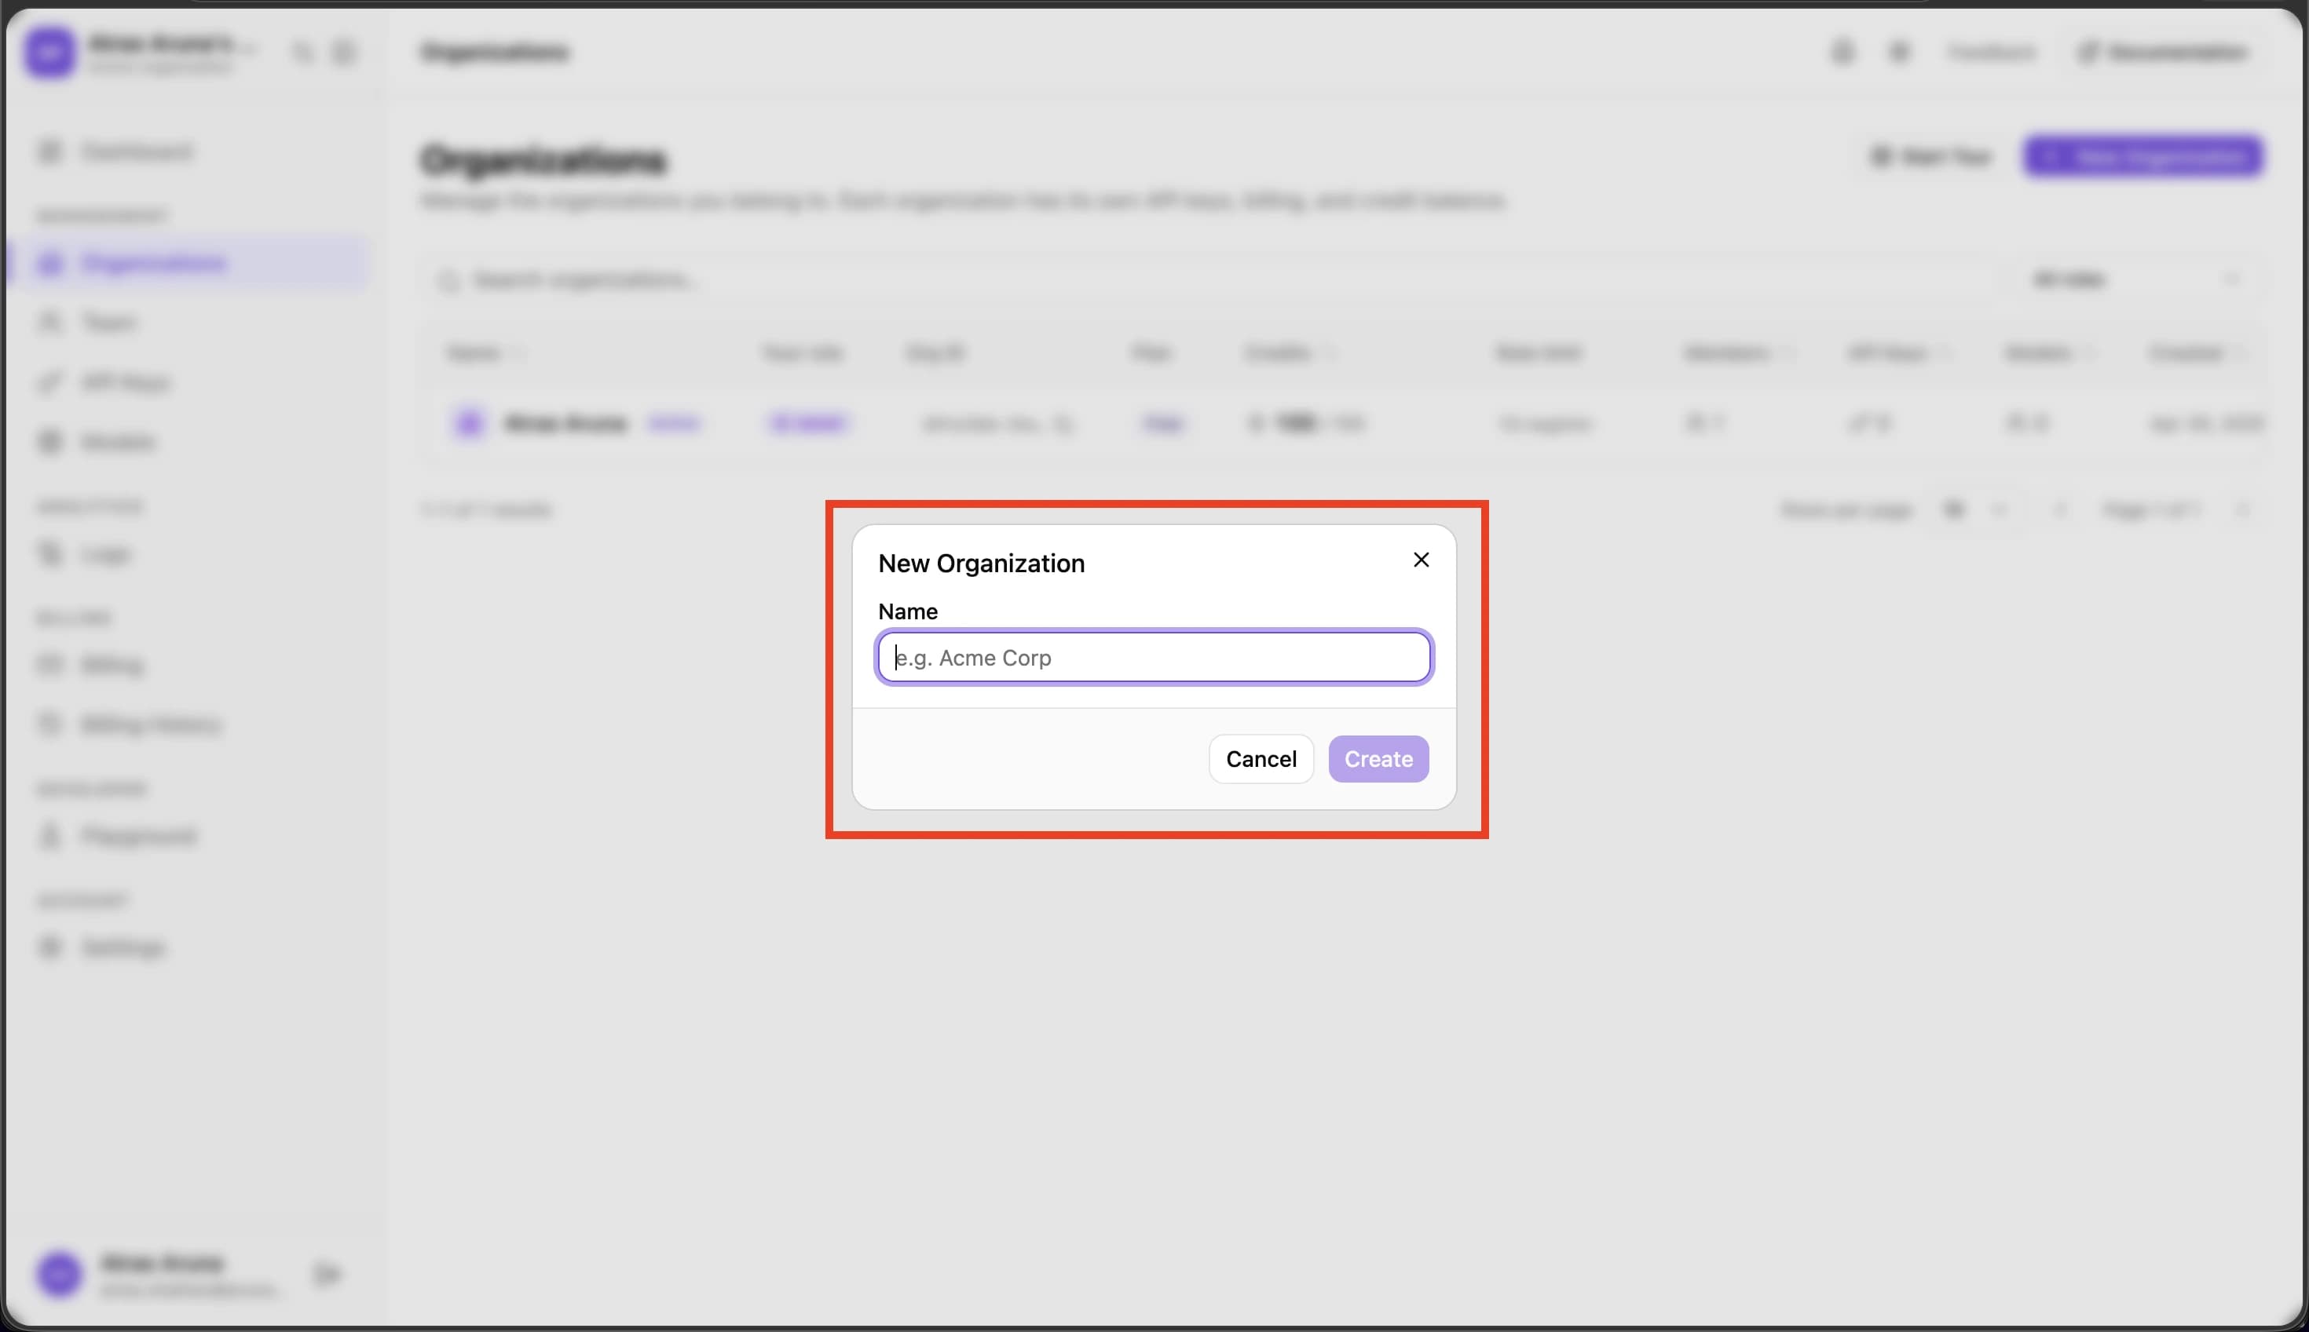Viewport: 2309px width, 1332px height.
Task: Cancel creating the new organization
Action: (1261, 758)
